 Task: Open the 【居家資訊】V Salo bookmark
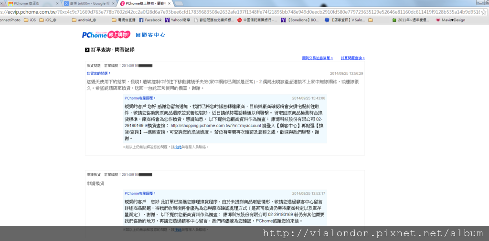(x=345, y=20)
